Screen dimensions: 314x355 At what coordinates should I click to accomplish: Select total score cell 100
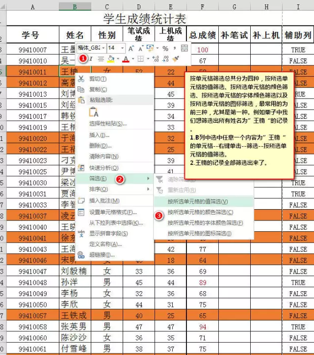203,50
